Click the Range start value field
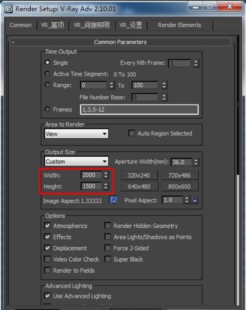The height and width of the screenshot is (310, 246). coord(93,85)
